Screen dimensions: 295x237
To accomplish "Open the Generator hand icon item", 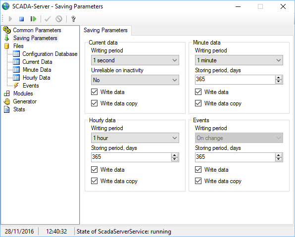I will [x=7, y=101].
